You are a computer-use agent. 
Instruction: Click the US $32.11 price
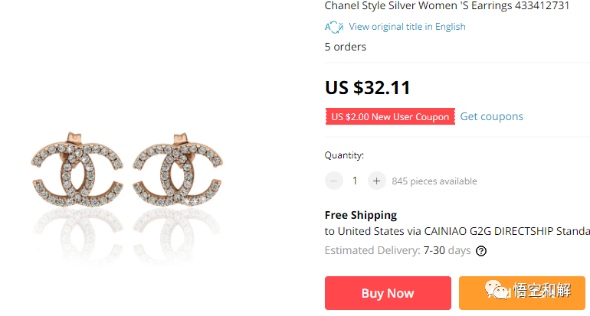(x=368, y=87)
